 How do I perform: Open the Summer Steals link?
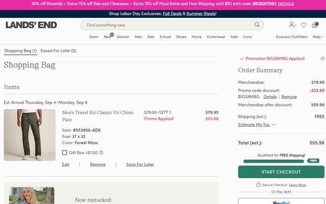point(201,14)
